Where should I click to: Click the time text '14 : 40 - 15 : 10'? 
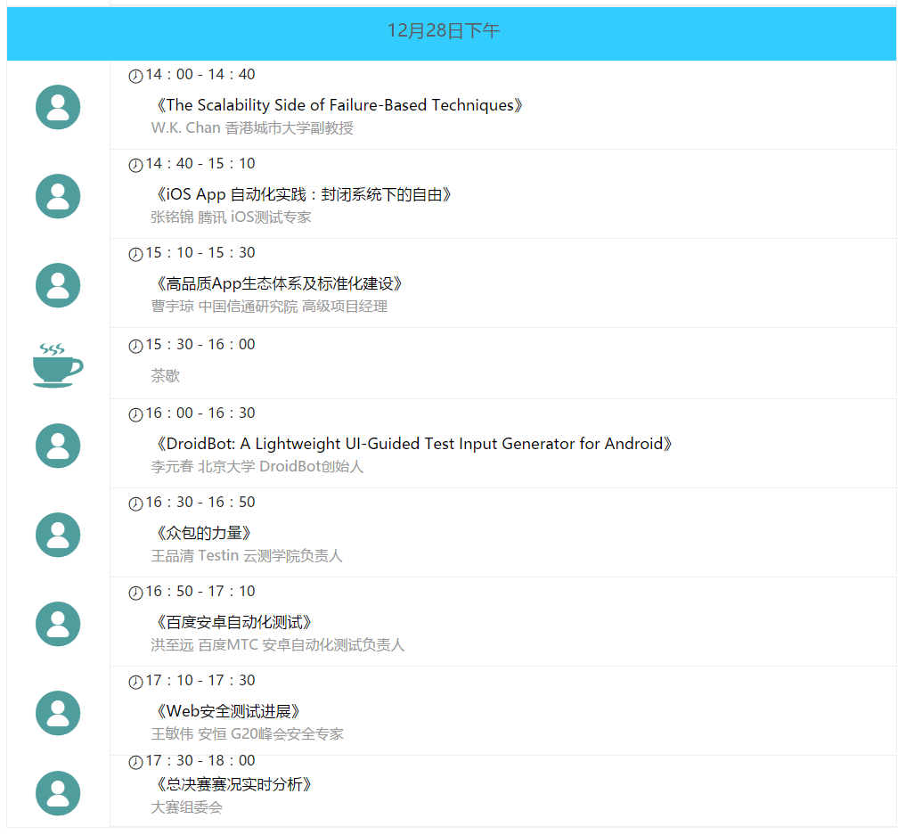coord(200,164)
